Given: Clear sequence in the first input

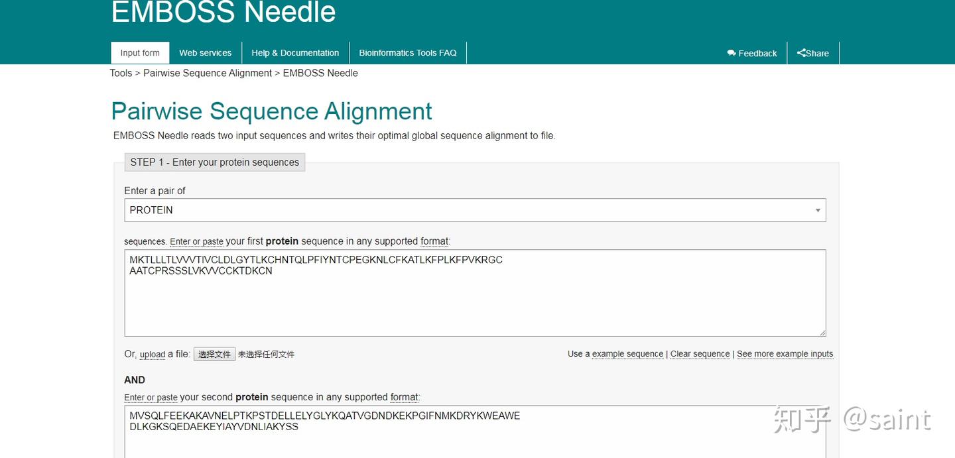Looking at the screenshot, I should (x=700, y=354).
